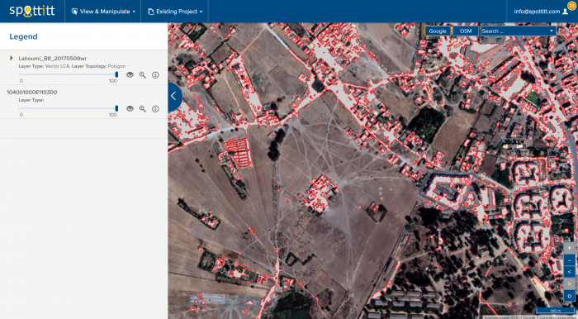578x319 pixels.
Task: Collapse the Legend side panel
Action: (174, 97)
